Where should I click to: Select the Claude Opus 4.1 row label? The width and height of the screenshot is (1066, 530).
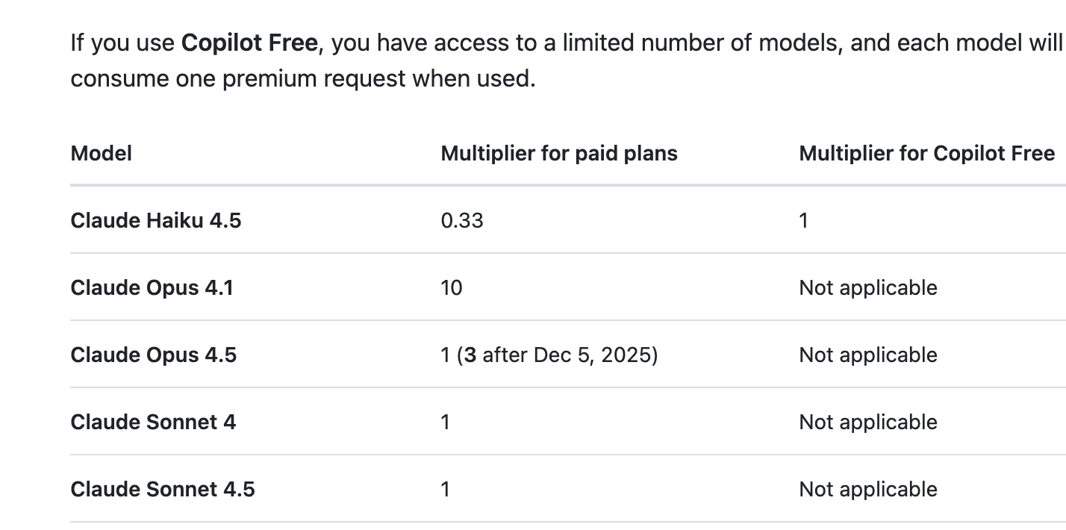tap(152, 288)
